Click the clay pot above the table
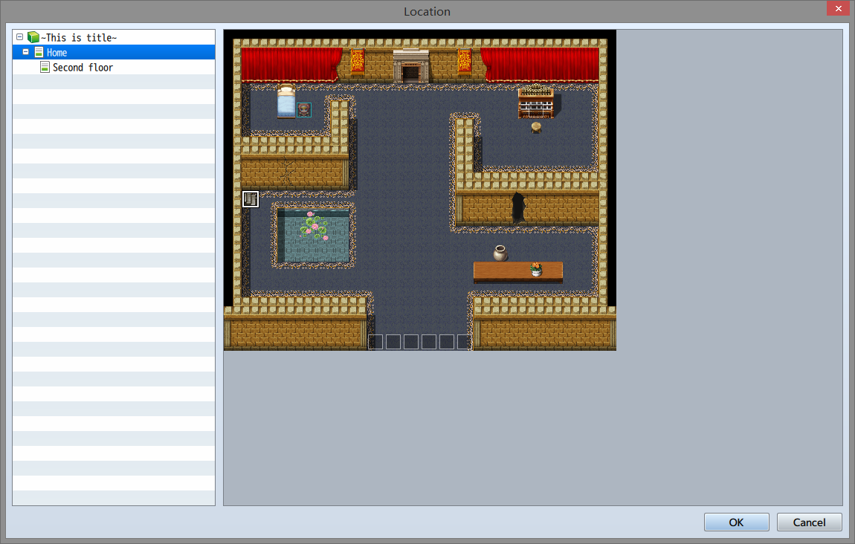The height and width of the screenshot is (544, 855). 500,253
